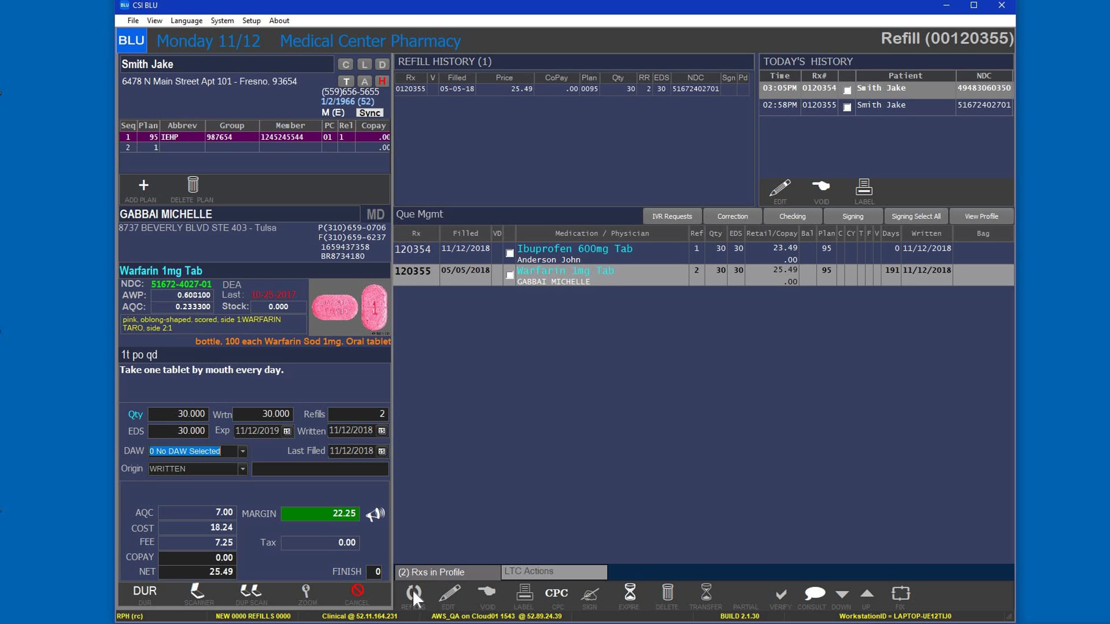Open the Consult speech bubble icon
Image resolution: width=1110 pixels, height=624 pixels.
tap(814, 593)
